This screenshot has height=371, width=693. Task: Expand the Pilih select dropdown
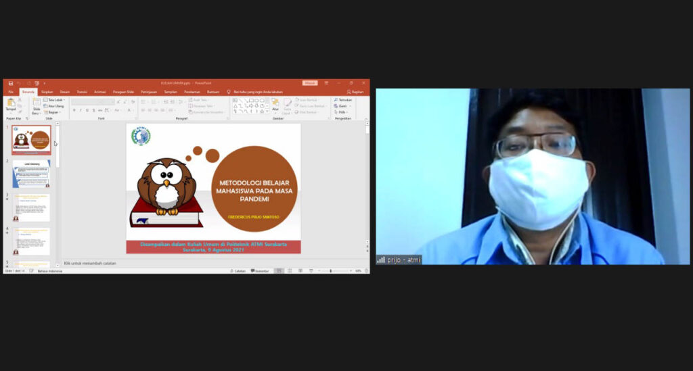[x=341, y=112]
